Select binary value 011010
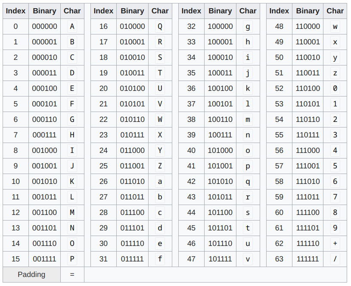This screenshot has height=286, width=351. (x=132, y=181)
